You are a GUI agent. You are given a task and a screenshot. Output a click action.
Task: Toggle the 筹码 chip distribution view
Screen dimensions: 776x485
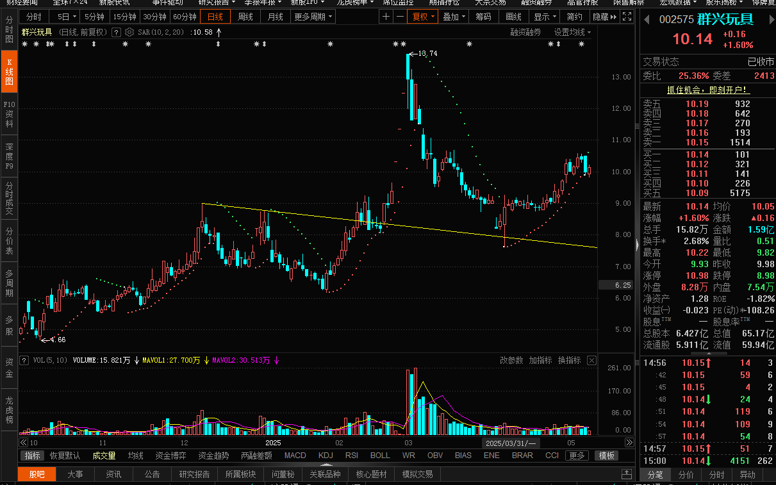coord(483,17)
